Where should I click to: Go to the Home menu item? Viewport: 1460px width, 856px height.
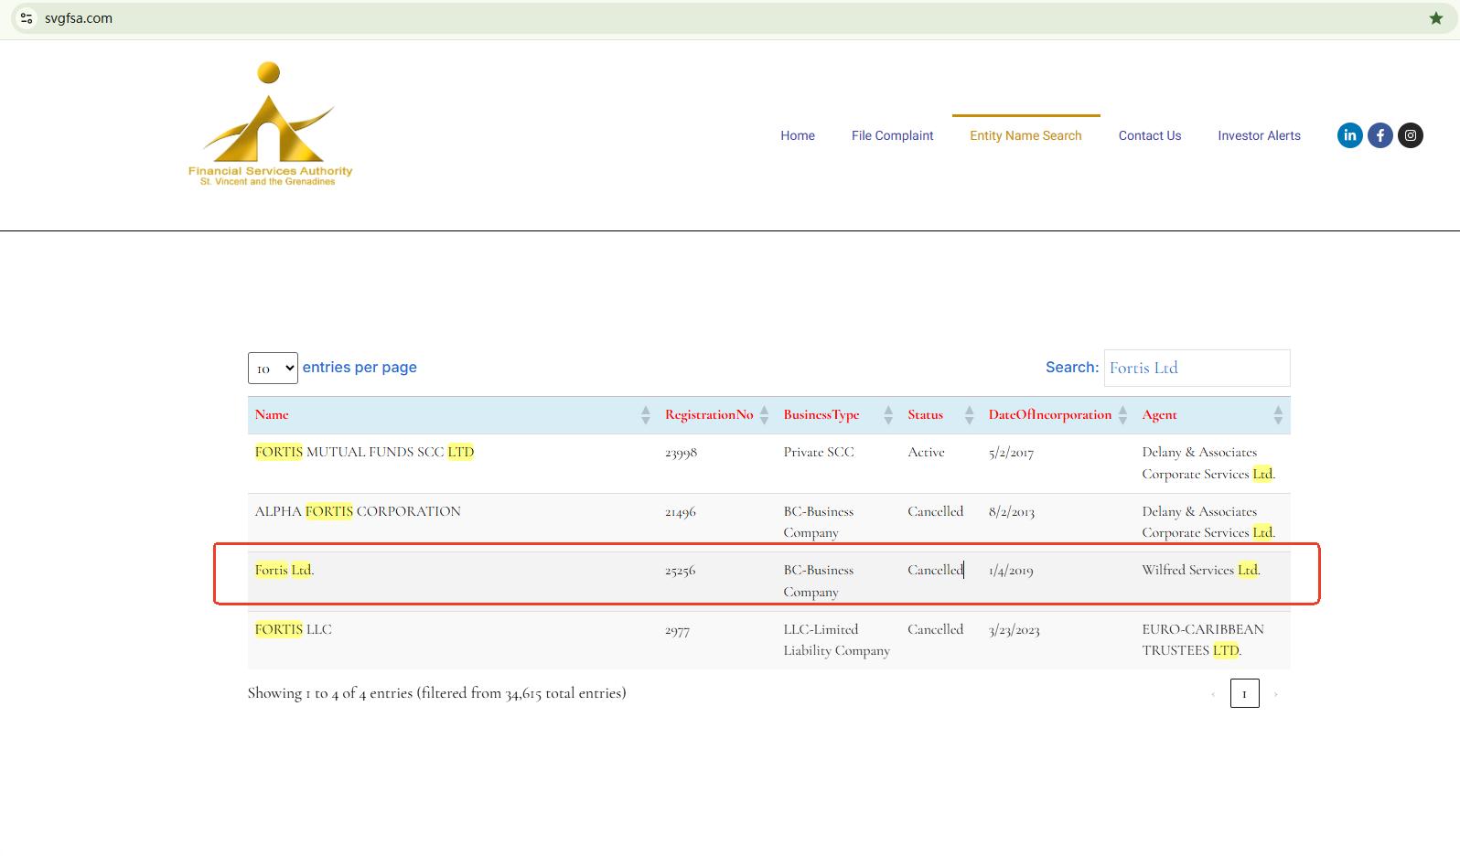coord(797,135)
